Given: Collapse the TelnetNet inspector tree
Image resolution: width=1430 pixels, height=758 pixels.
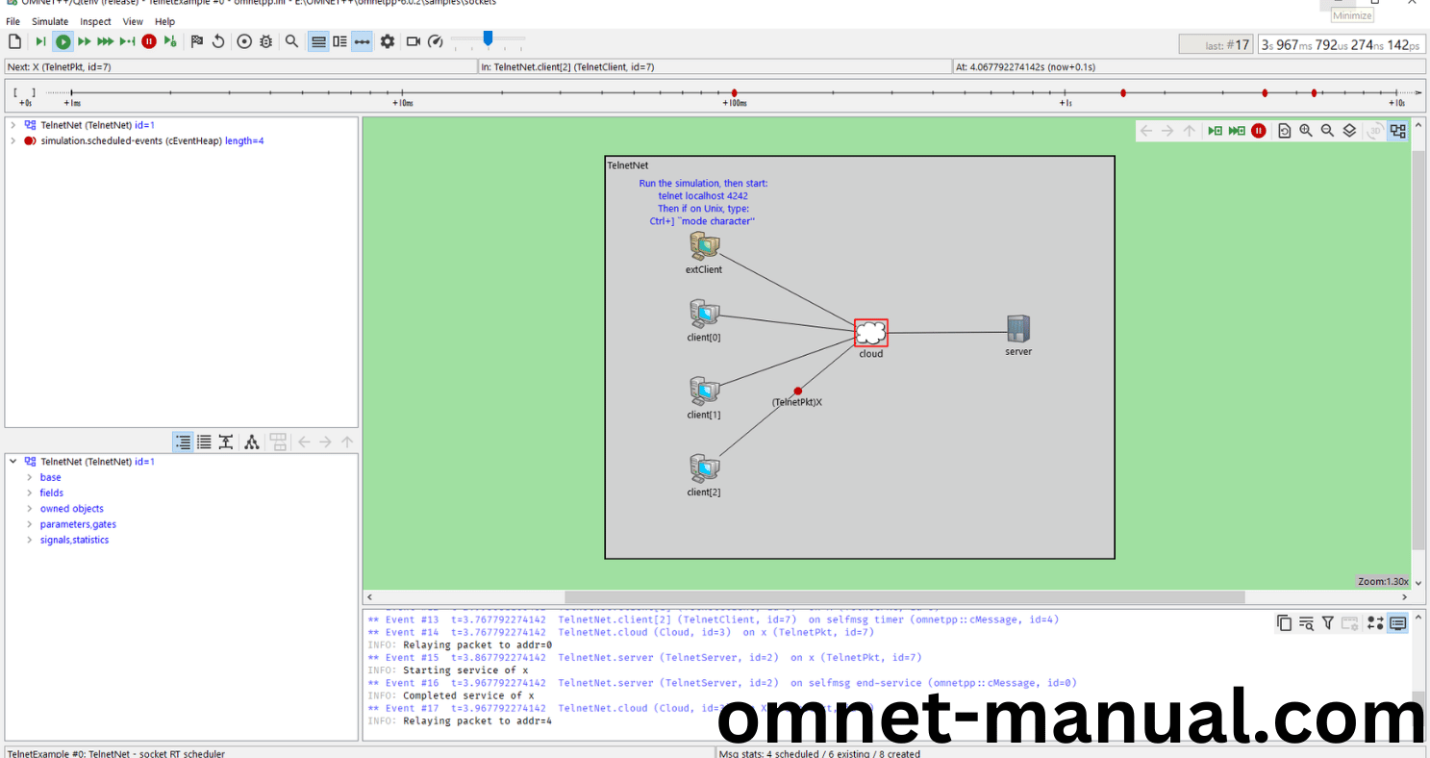Looking at the screenshot, I should click(x=13, y=461).
